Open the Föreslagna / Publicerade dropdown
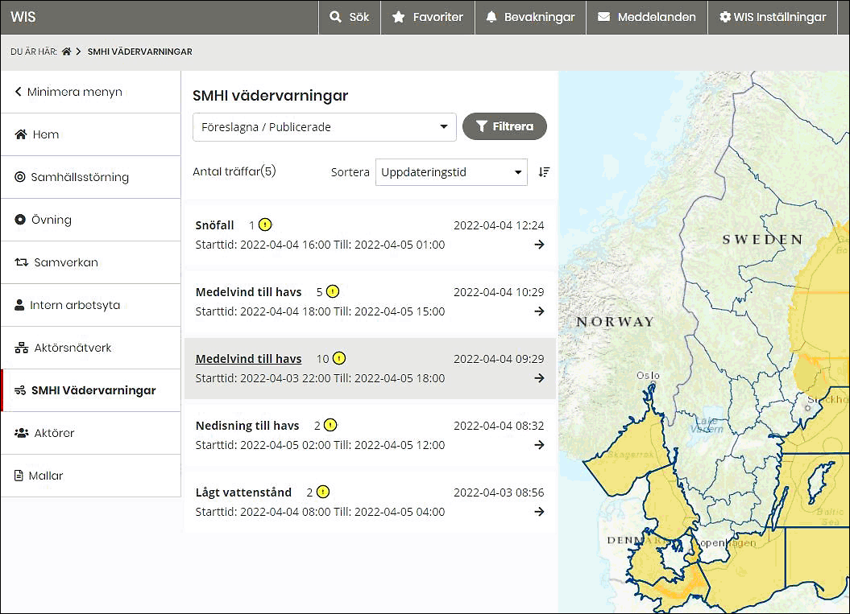The height and width of the screenshot is (614, 850). (x=324, y=126)
